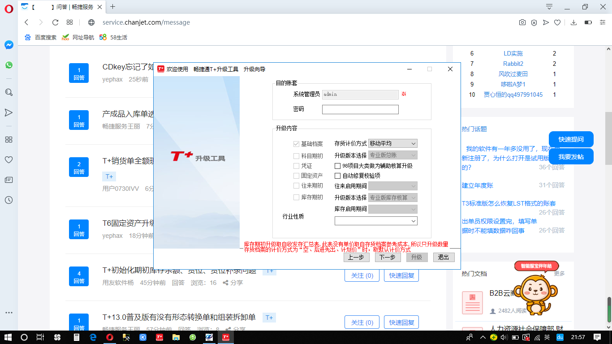Image resolution: width=612 pixels, height=344 pixels.
Task: Show hidden system tray icons
Action: [x=483, y=337]
